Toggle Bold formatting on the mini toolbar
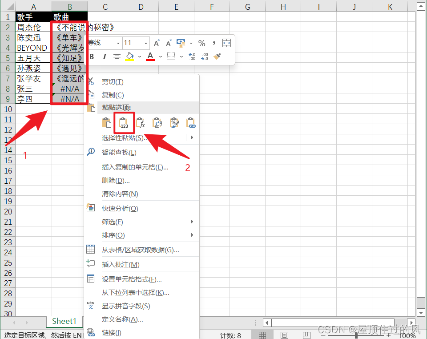 91,56
